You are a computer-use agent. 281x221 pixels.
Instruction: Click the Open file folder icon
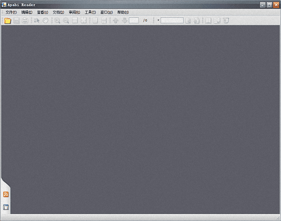(7, 21)
